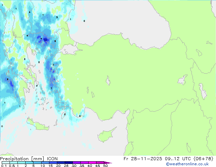Click the 0.5–1 mm legend color swatch
Image resolution: width=216 pixels, height=167 pixels.
coord(14,163)
